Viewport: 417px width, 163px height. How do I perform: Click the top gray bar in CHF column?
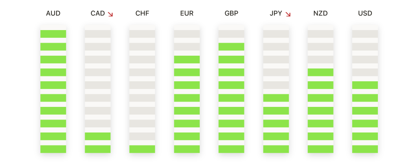(x=142, y=34)
